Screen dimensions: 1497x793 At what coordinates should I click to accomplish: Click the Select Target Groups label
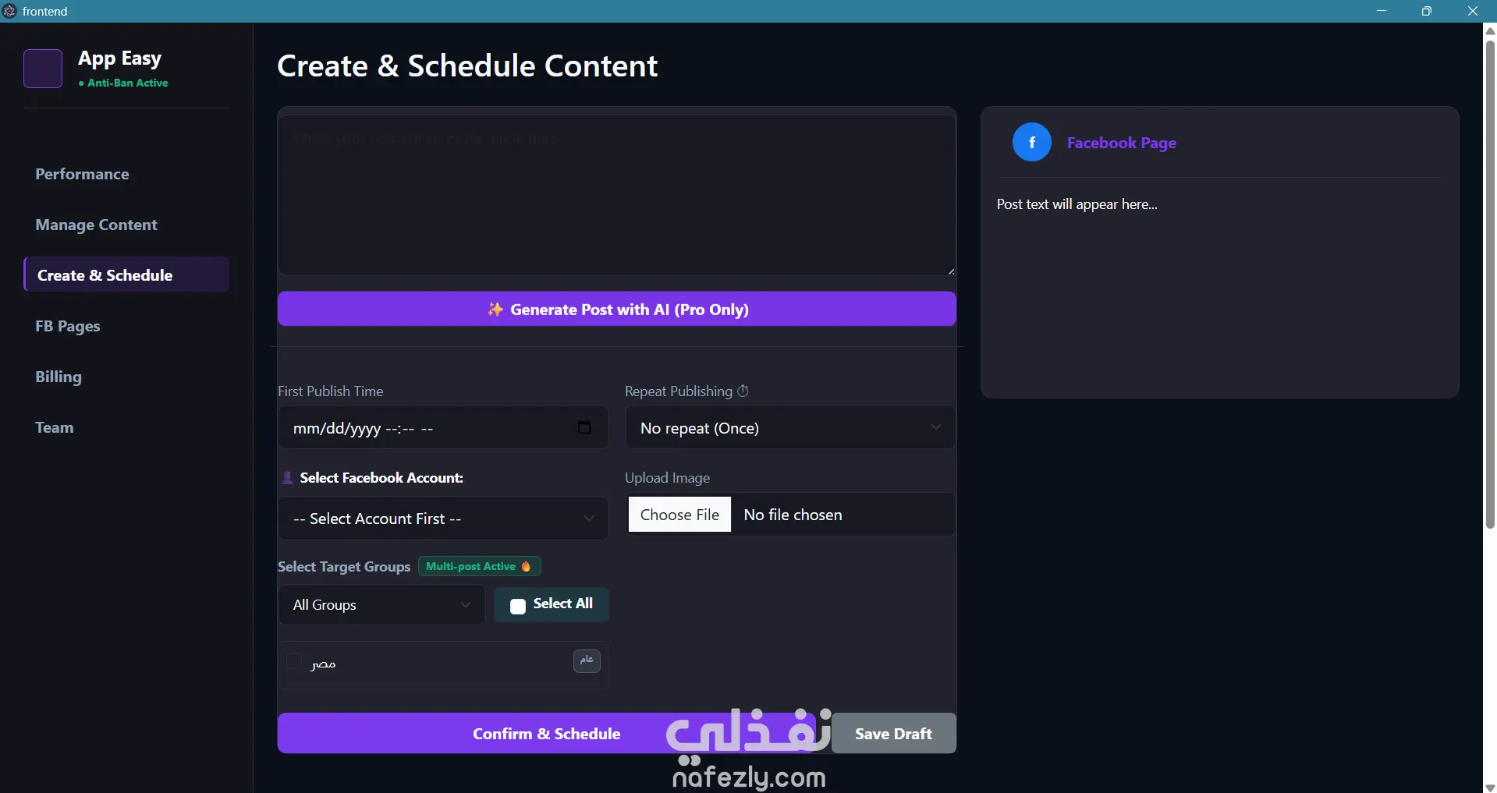[344, 567]
